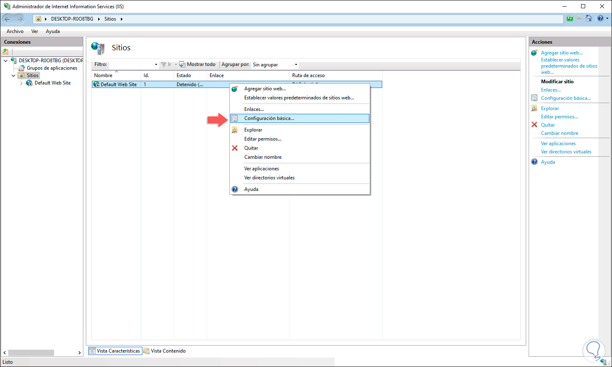Click the Default Web Site icon in the tree
This screenshot has width=612, height=367.
[29, 83]
